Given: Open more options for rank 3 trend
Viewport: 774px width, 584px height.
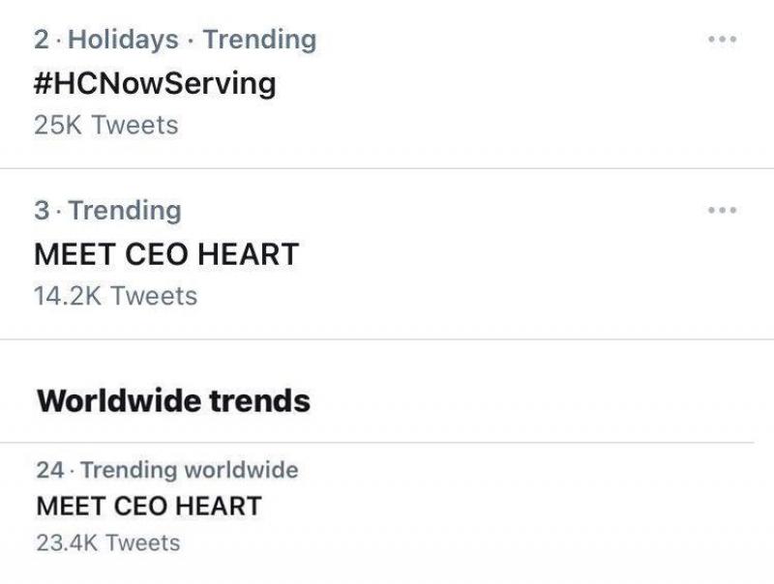Looking at the screenshot, I should 722,210.
